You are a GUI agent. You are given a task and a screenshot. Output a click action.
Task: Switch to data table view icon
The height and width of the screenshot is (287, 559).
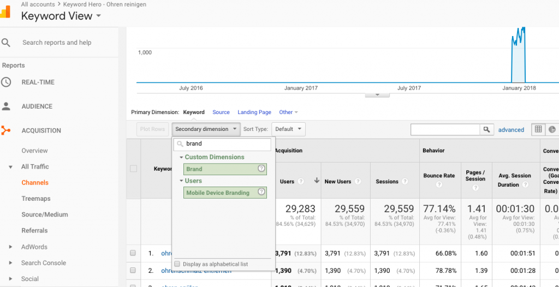[538, 129]
